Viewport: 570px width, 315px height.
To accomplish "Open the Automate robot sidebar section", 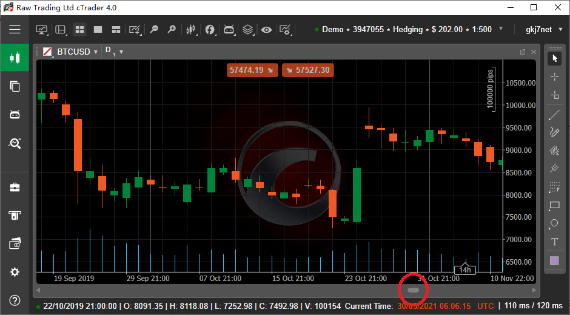I will coord(15,115).
